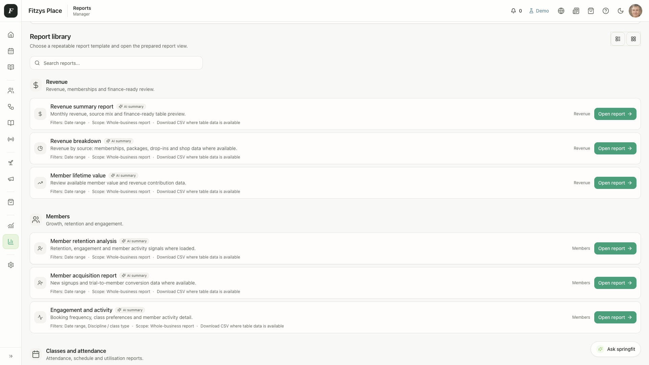Image resolution: width=649 pixels, height=365 pixels.
Task: Open the open-book newspaper sidebar icon
Action: (11, 67)
